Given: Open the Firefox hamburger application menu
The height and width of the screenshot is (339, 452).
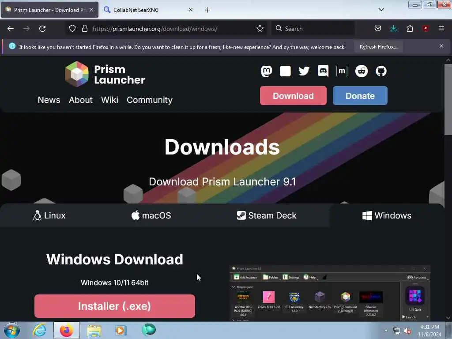Looking at the screenshot, I should (441, 28).
